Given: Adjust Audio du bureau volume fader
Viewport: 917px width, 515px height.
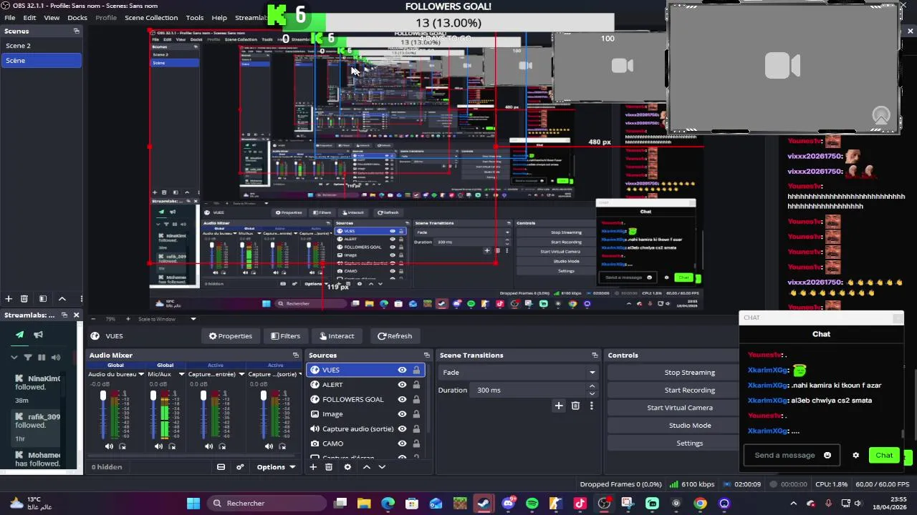Looking at the screenshot, I should coord(103,396).
